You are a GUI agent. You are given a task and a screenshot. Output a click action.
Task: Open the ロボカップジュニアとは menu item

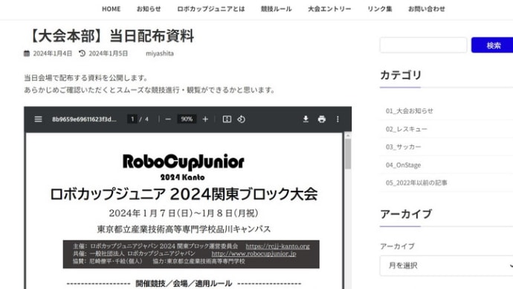pyautogui.click(x=211, y=9)
